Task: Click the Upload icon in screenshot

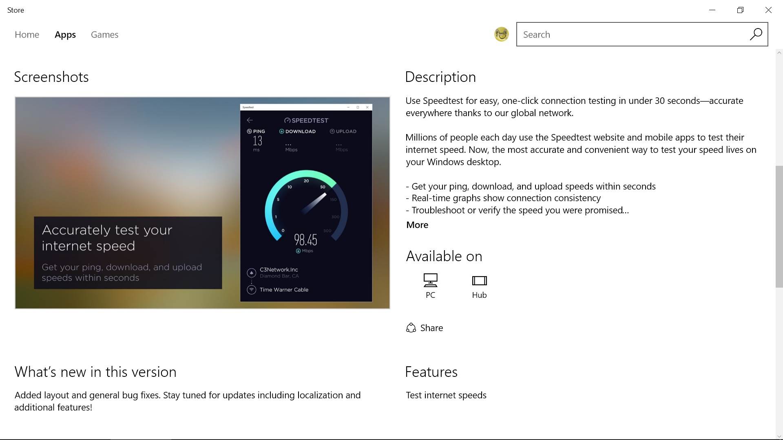Action: tap(332, 131)
